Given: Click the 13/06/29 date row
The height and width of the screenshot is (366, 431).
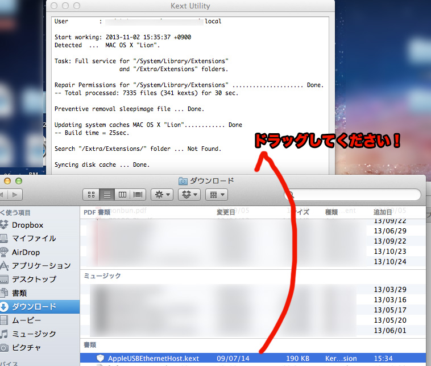Looking at the screenshot, I should coord(390,231).
